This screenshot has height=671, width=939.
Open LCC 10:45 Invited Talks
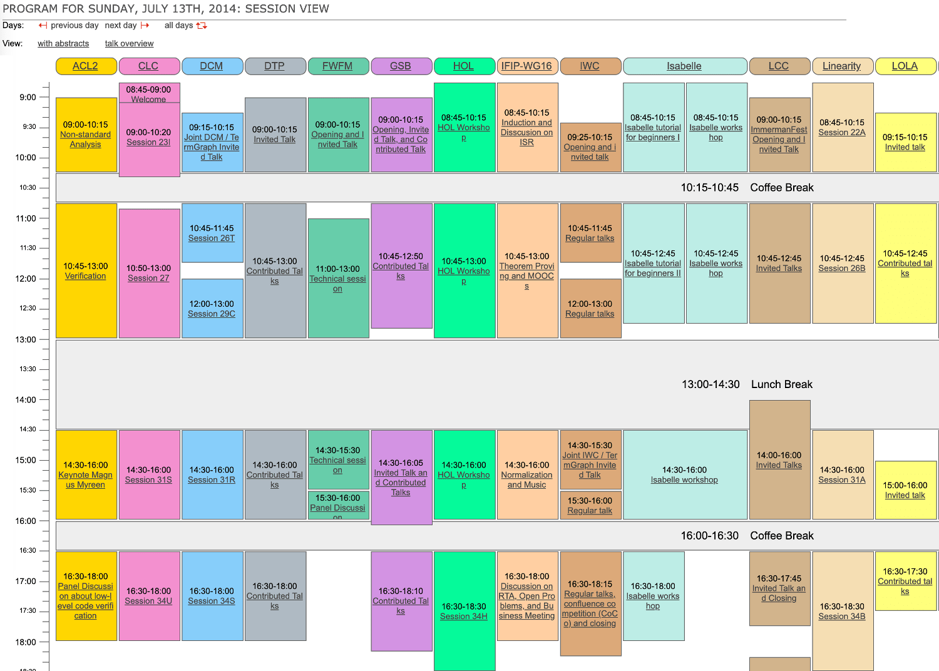(x=779, y=269)
